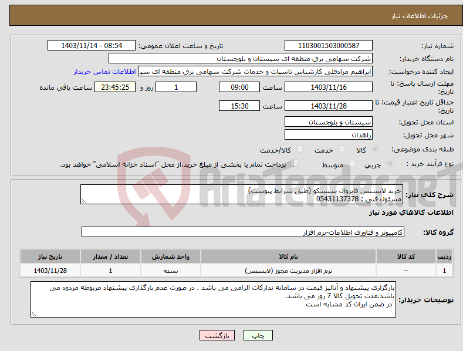Click the بازگشت (back) button
This screenshot has height=351, width=463.
tap(217, 335)
